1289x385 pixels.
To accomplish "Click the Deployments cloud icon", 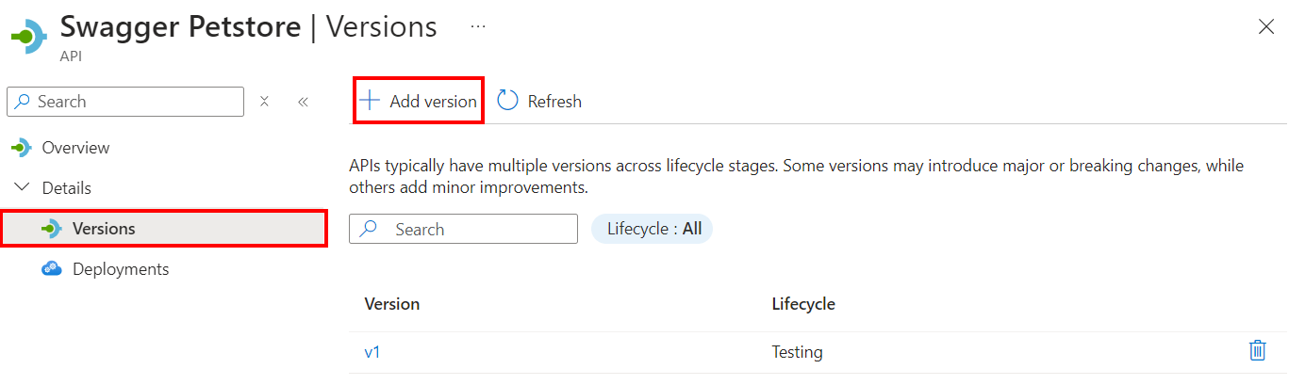I will [52, 269].
